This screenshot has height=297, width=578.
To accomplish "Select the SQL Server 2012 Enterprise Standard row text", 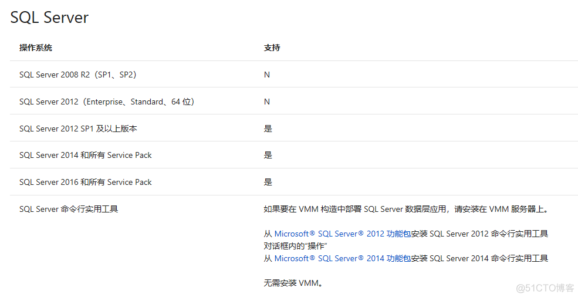I will [x=107, y=102].
